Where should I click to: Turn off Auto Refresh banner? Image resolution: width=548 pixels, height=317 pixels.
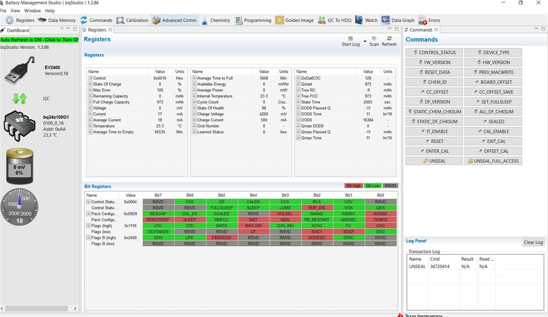coord(39,40)
